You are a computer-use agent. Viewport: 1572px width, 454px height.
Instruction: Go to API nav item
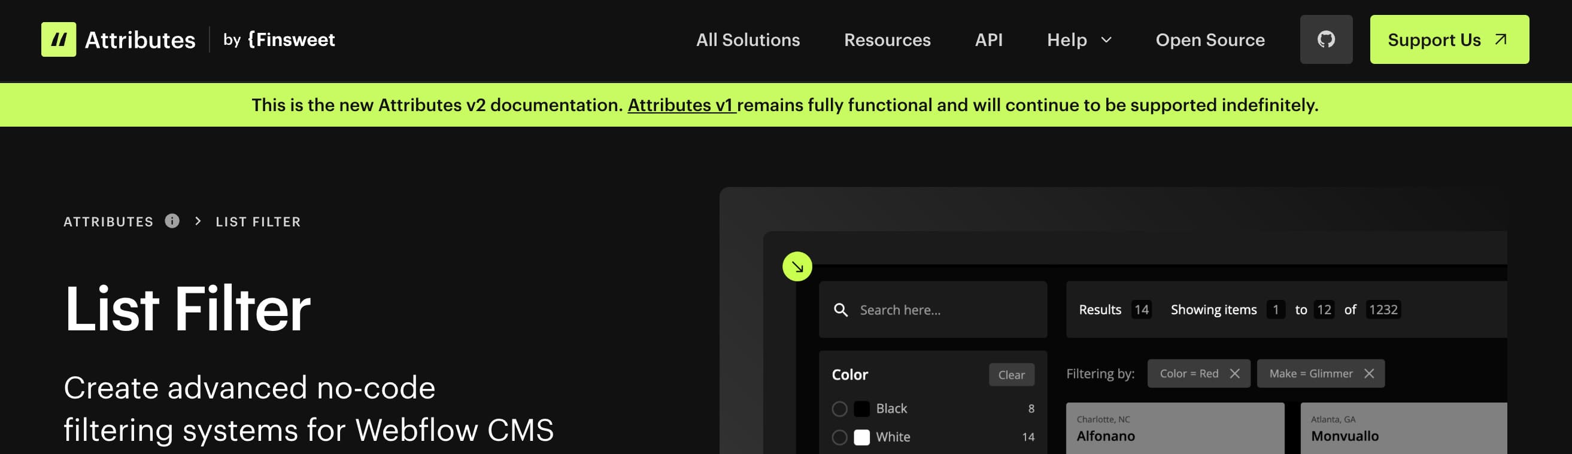[x=988, y=40]
